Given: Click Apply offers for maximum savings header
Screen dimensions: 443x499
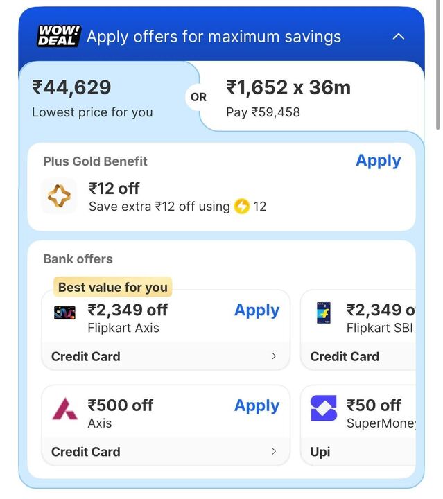Looking at the screenshot, I should pyautogui.click(x=214, y=36).
